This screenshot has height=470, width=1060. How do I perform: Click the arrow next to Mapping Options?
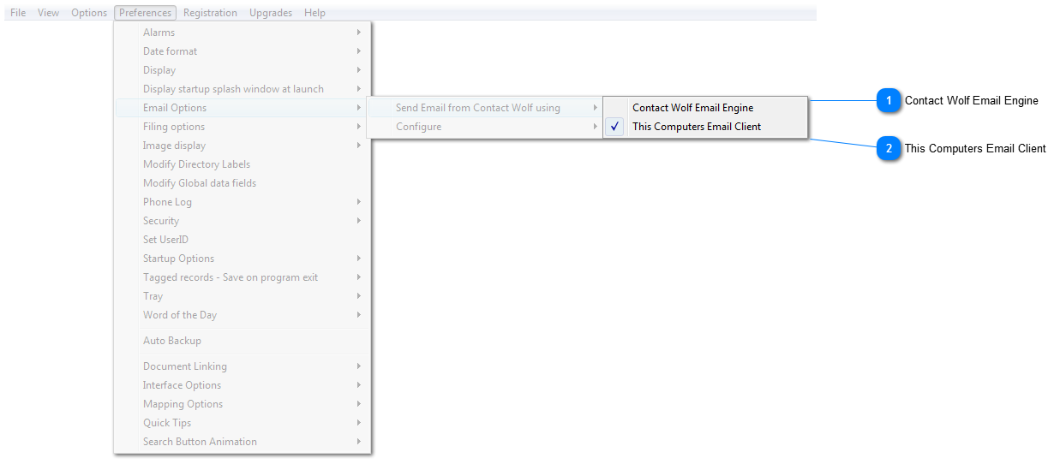359,404
